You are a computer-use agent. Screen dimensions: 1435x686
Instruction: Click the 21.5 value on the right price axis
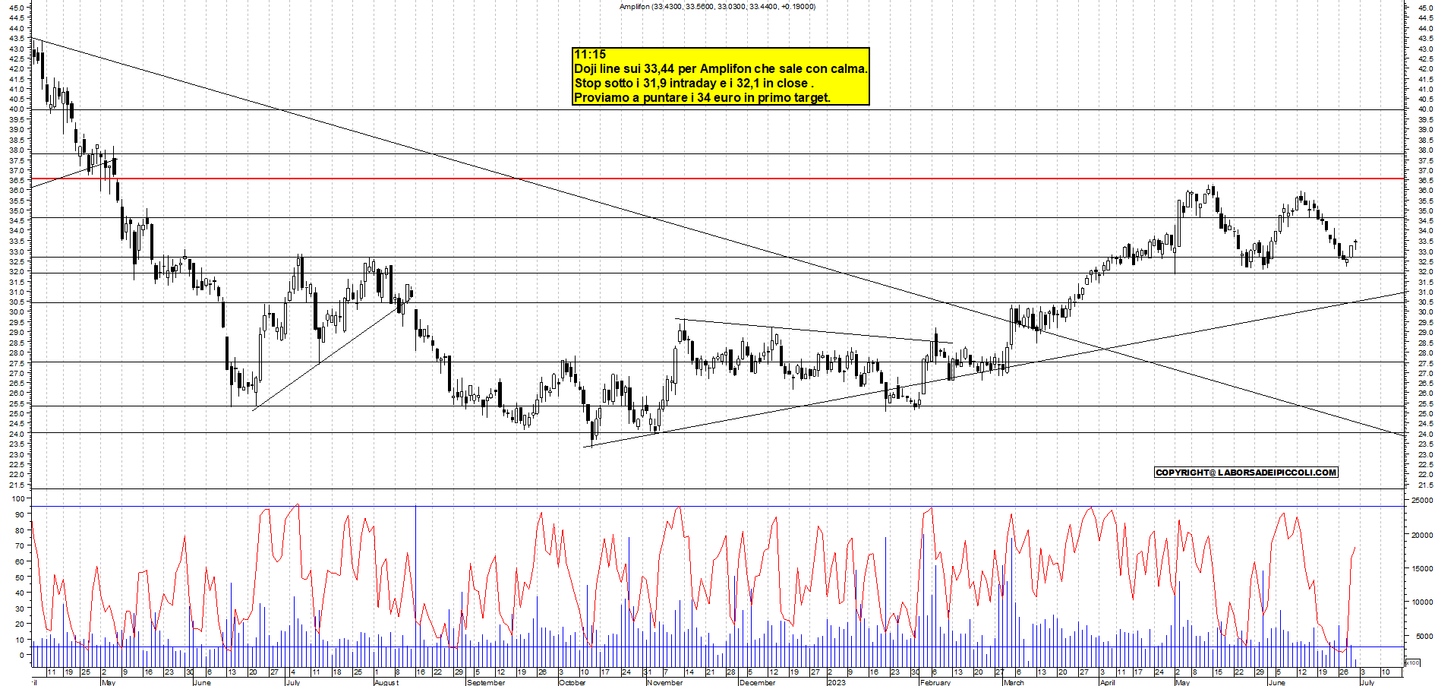tap(1424, 485)
